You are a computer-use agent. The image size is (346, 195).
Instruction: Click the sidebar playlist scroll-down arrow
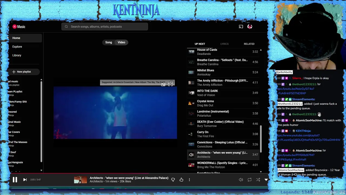41,170
